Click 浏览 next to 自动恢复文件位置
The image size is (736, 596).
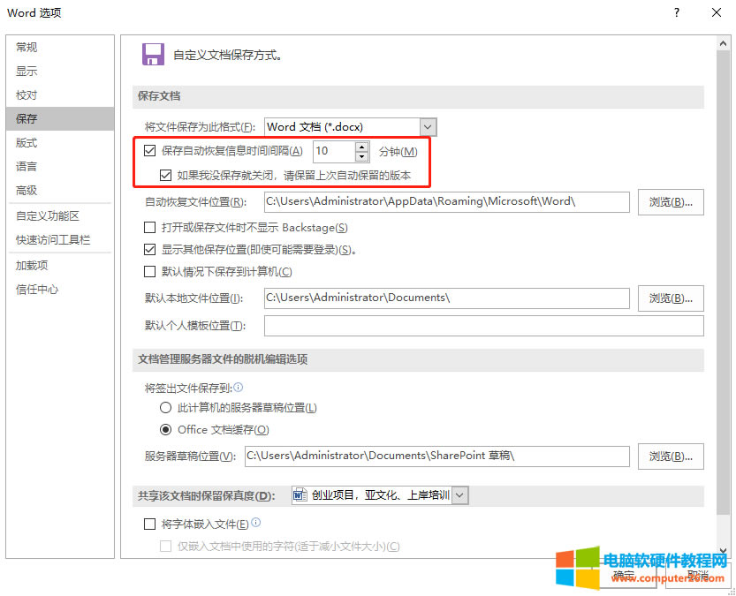pyautogui.click(x=671, y=201)
